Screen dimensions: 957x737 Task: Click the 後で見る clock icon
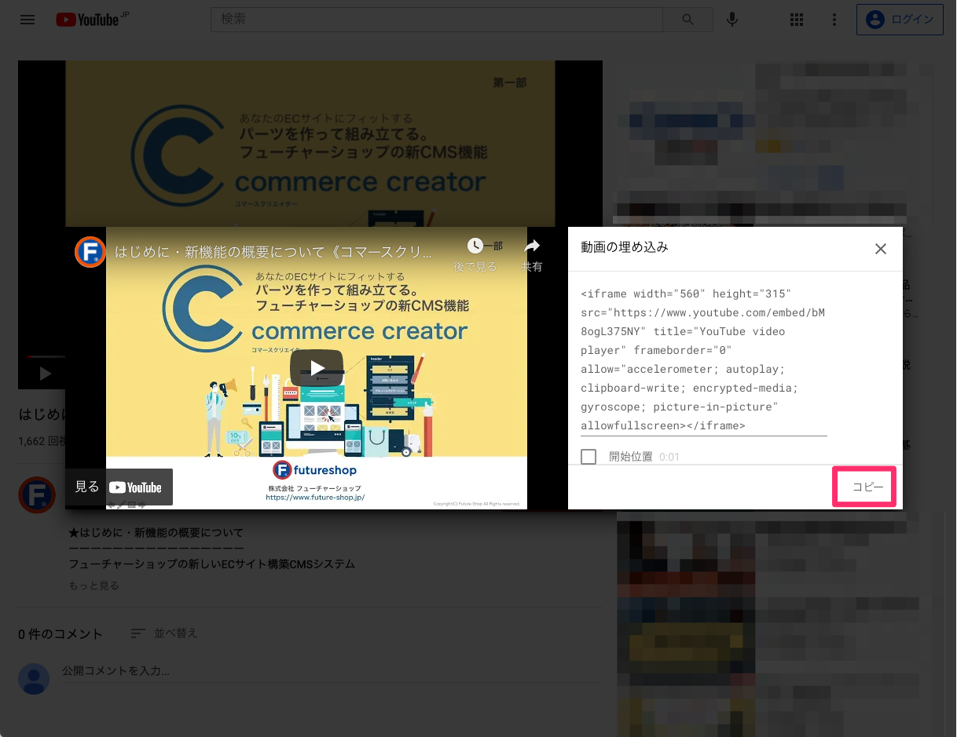[x=475, y=246]
